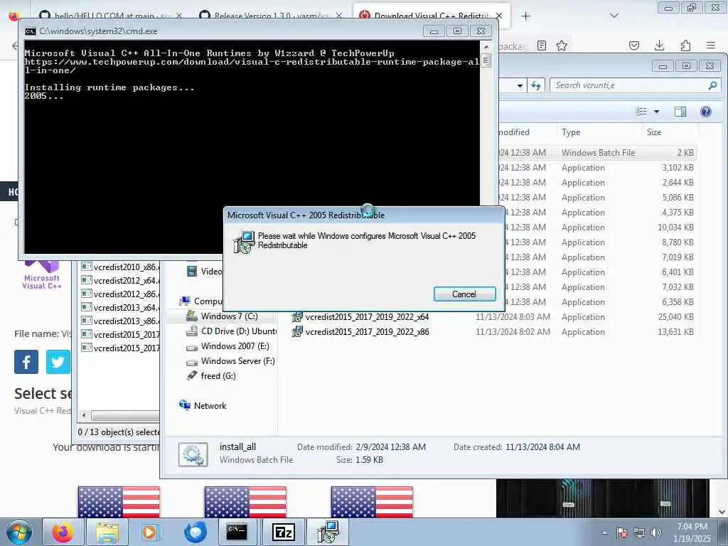Share page on Facebook

click(x=26, y=362)
